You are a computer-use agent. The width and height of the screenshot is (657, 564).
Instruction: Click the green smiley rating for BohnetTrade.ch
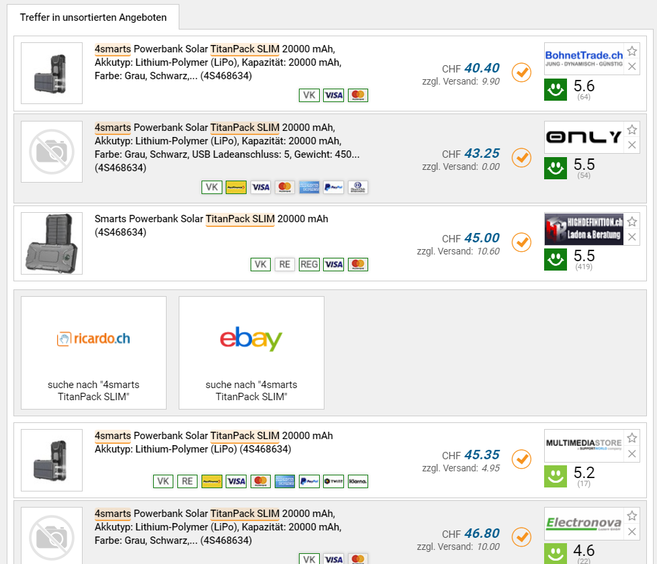556,90
